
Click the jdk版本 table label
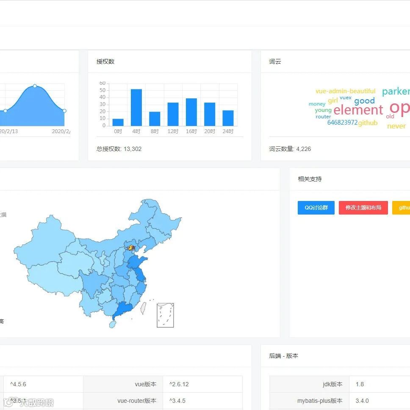click(332, 384)
